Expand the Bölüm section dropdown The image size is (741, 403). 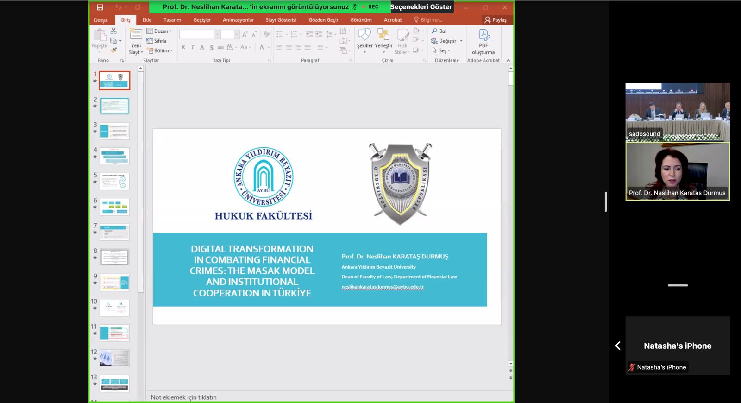(x=160, y=50)
